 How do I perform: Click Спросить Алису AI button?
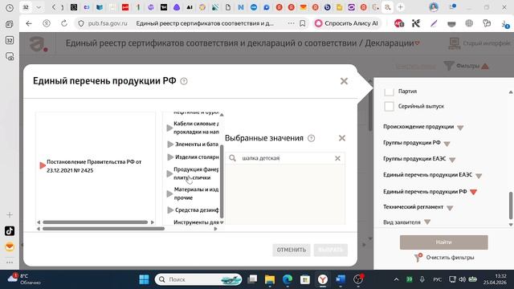[x=347, y=23]
